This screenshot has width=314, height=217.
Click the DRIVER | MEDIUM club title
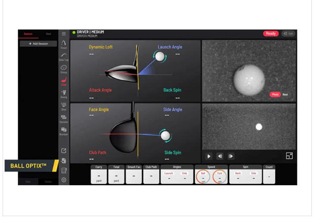click(x=91, y=32)
